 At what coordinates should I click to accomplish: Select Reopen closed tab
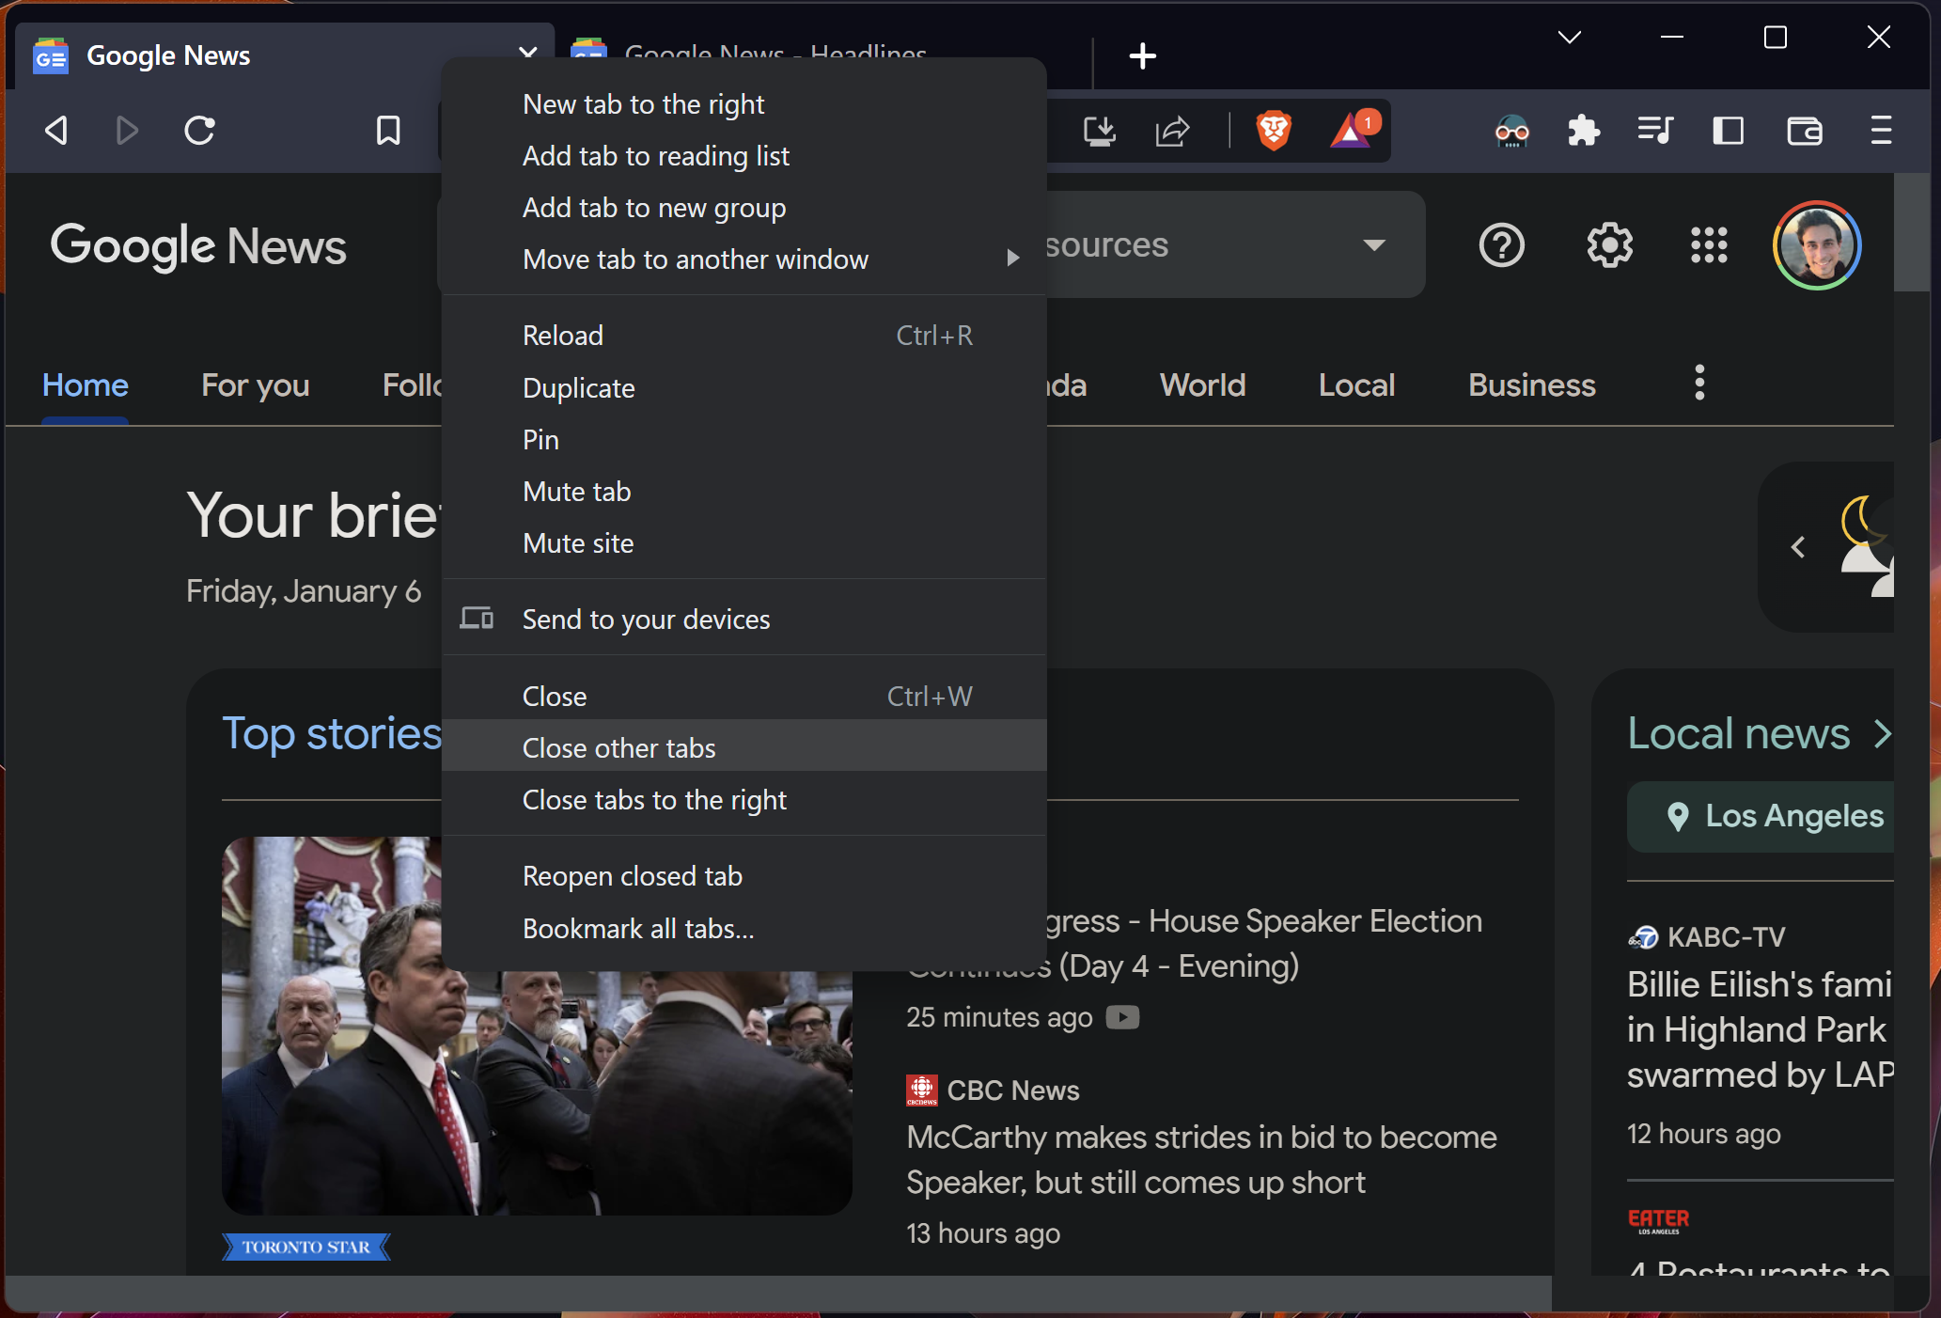(744, 876)
